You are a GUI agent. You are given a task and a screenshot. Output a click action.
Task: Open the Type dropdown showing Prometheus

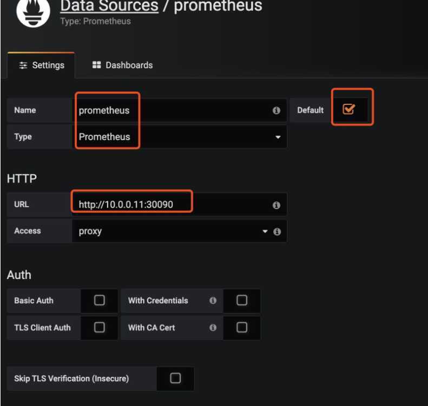(x=179, y=137)
